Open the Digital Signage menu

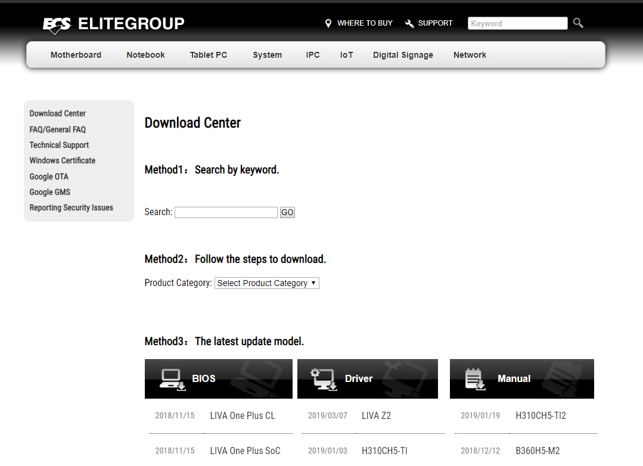[403, 55]
